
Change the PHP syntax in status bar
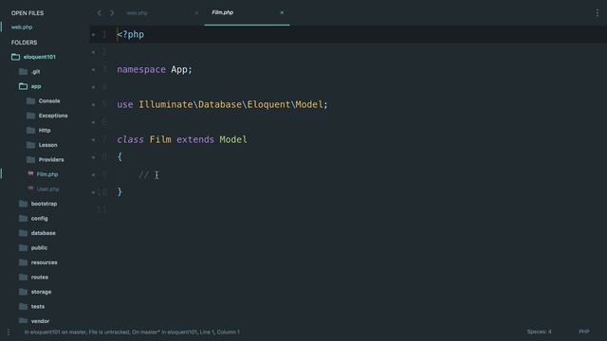coord(584,332)
